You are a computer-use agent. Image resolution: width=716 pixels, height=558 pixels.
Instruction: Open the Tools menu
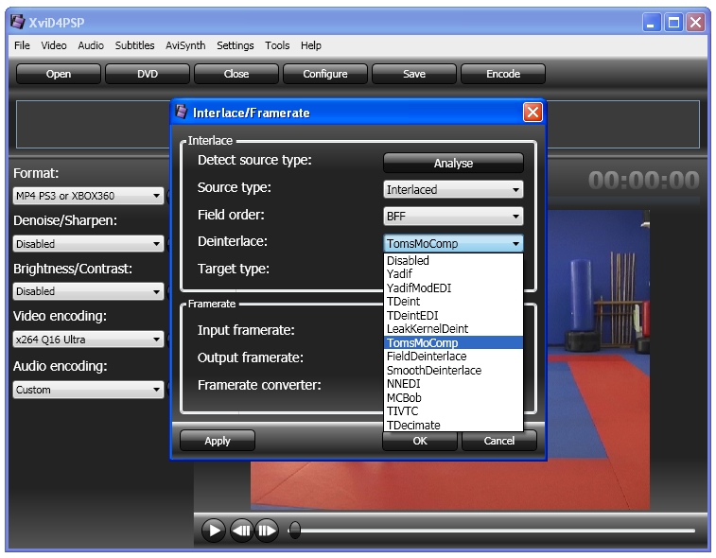[x=277, y=45]
